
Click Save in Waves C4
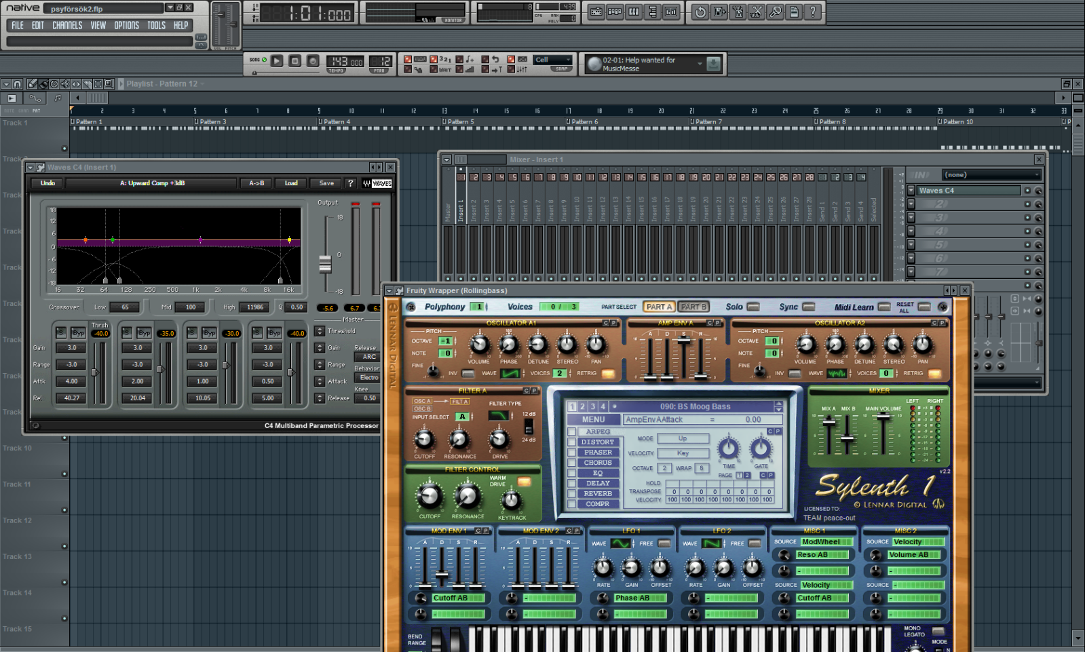(326, 183)
